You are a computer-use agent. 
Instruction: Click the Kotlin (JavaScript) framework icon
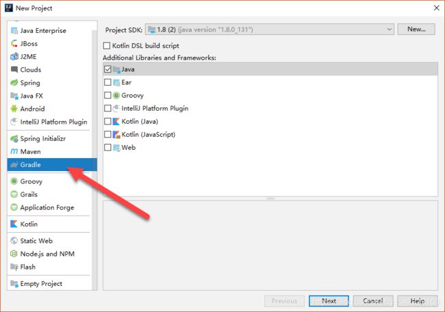coord(116,134)
